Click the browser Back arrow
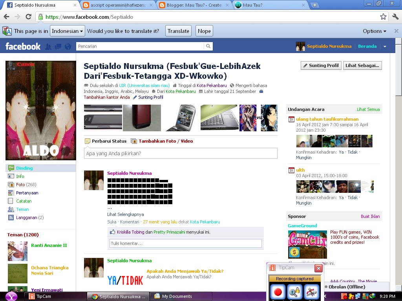The width and height of the screenshot is (402, 301). (7, 17)
